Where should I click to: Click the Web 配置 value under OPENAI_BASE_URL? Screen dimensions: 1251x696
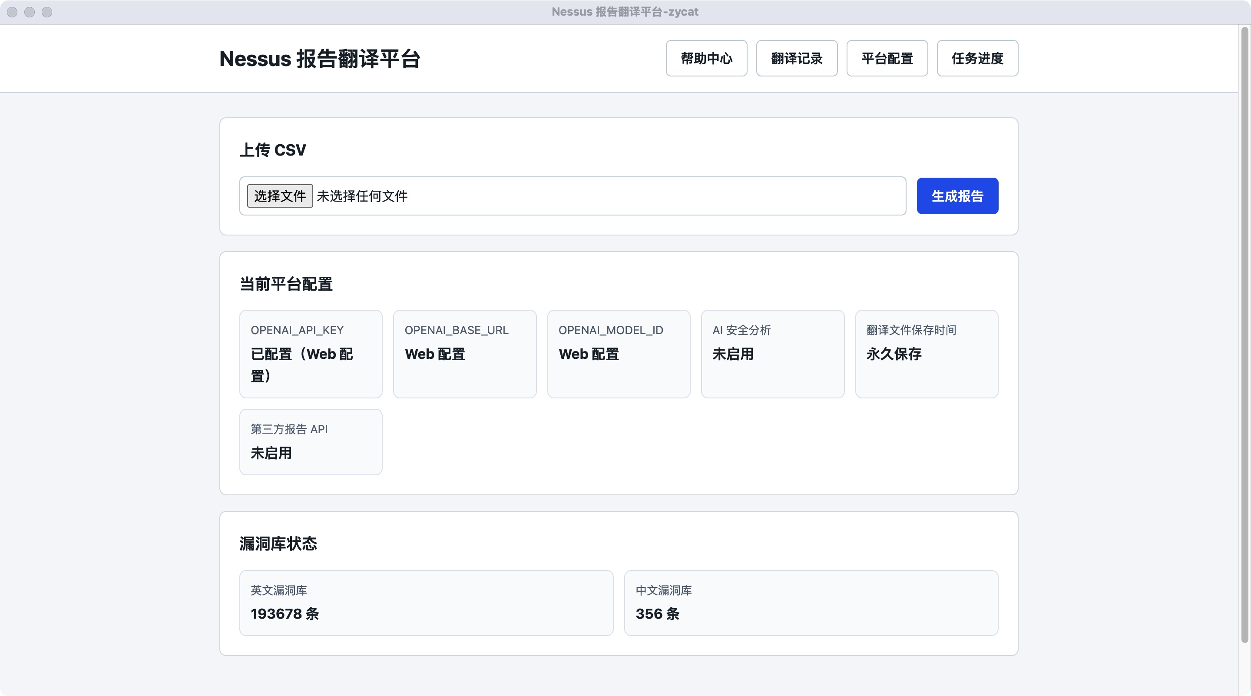435,354
